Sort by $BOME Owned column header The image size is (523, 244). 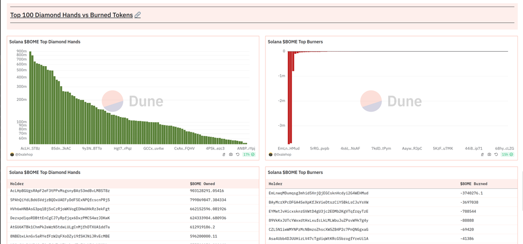pyautogui.click(x=202, y=184)
